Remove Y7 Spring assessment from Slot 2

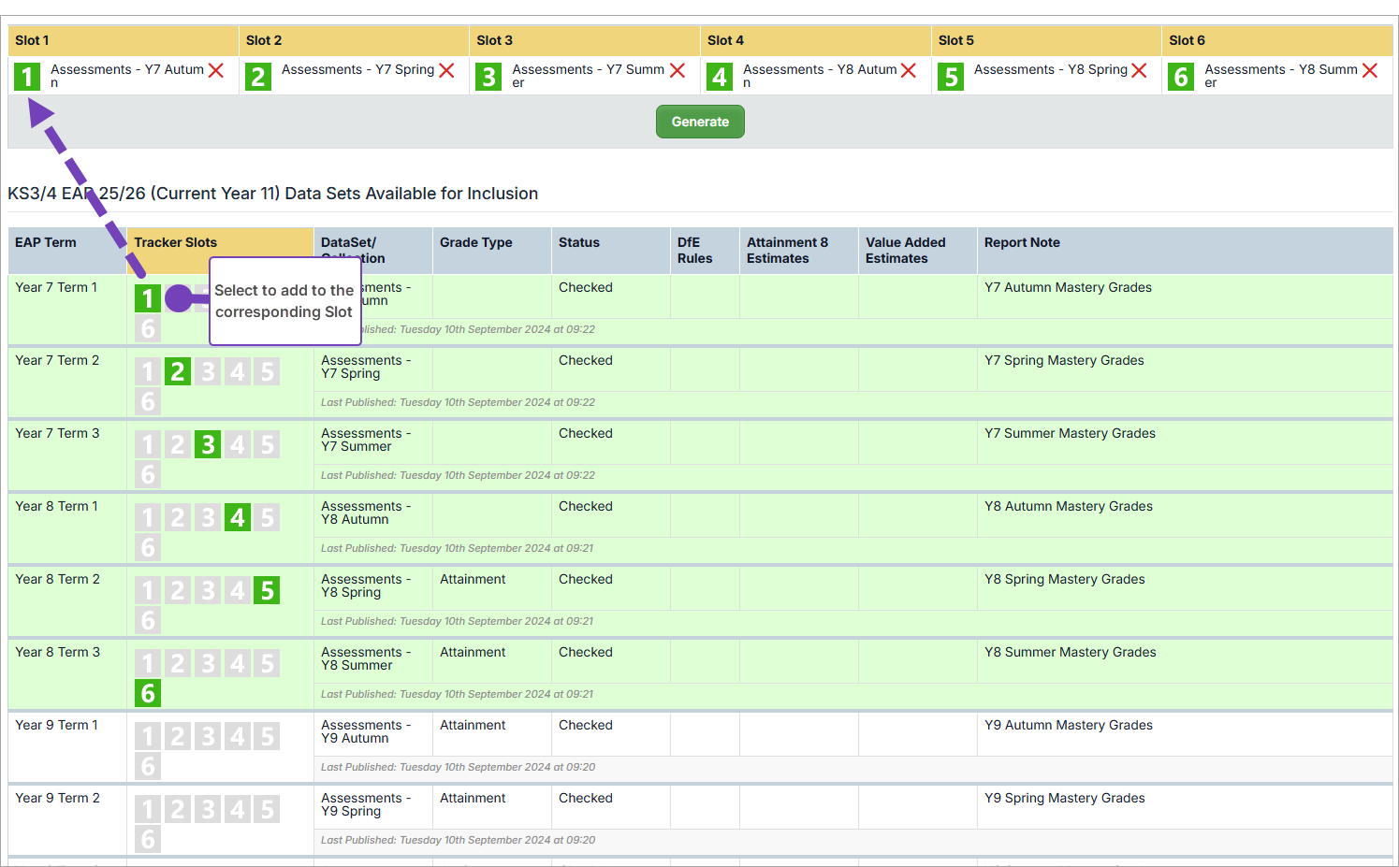click(x=446, y=70)
